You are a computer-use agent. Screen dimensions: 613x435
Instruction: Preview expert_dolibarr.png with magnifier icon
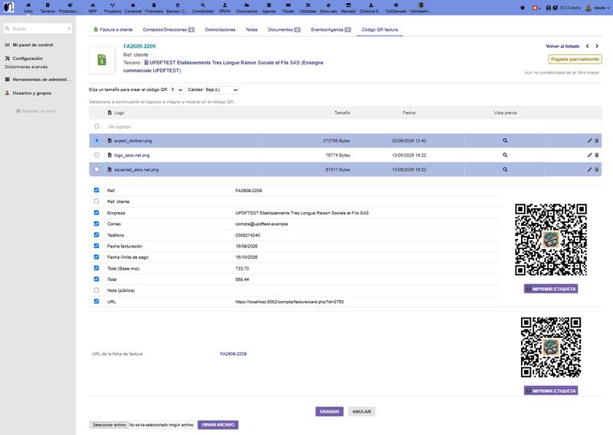click(x=505, y=141)
